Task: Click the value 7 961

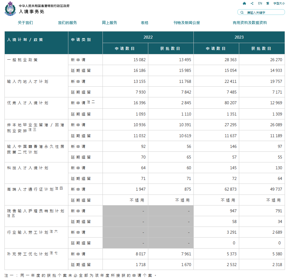Action: tap(186, 254)
